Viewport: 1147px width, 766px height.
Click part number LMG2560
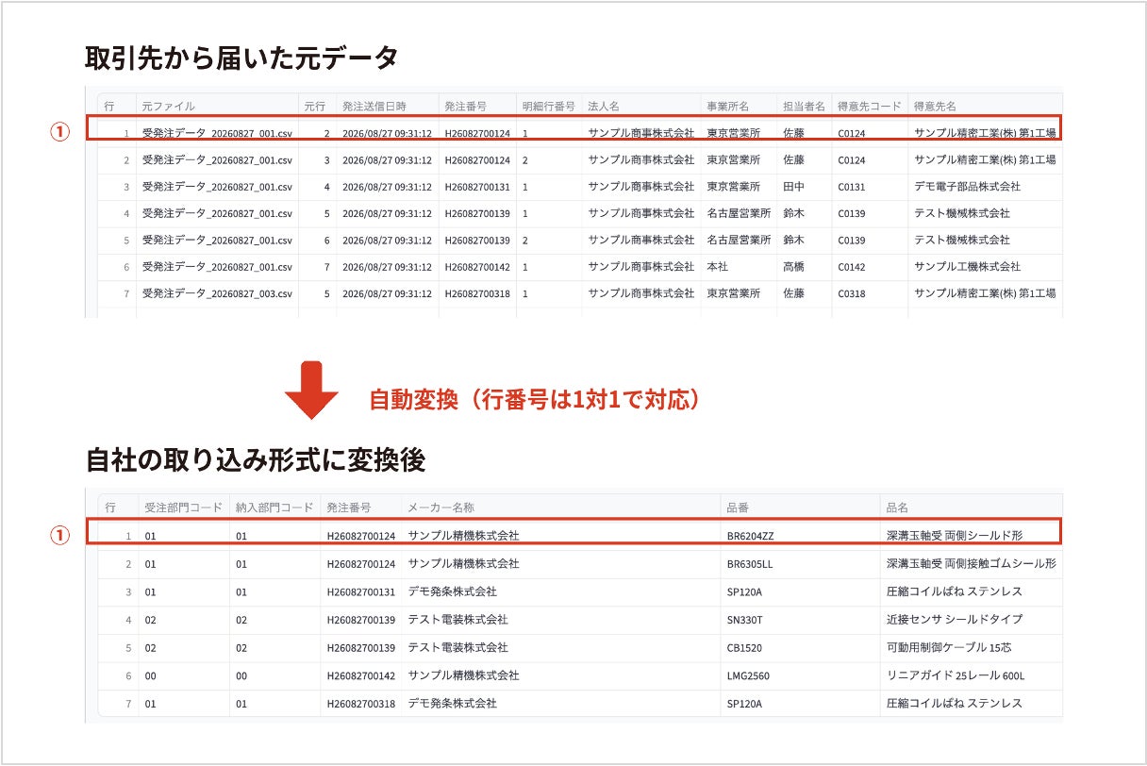click(x=749, y=675)
